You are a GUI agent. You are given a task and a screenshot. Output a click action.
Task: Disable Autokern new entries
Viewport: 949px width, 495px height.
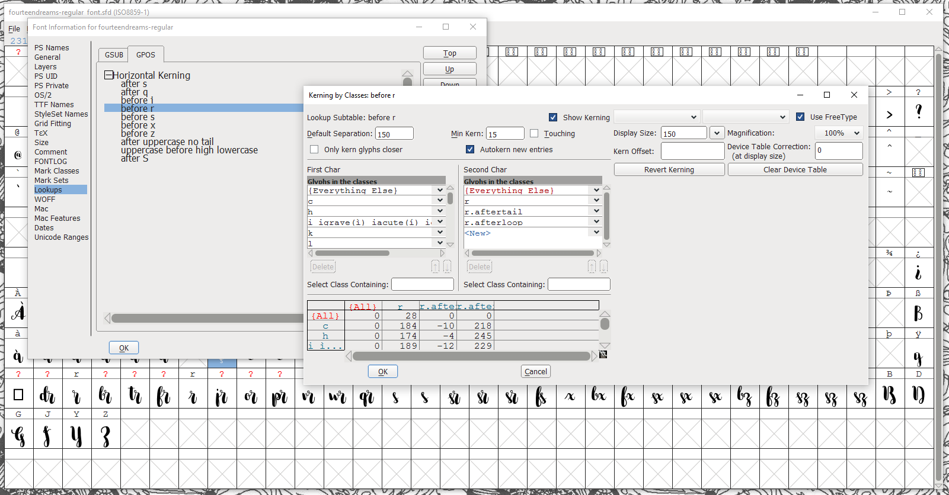click(470, 149)
